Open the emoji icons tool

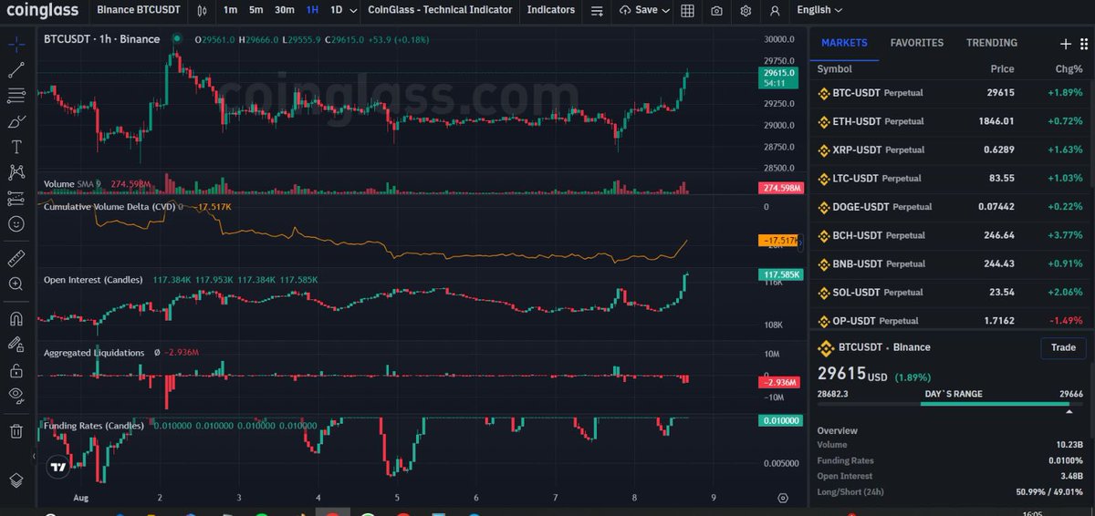[x=16, y=223]
